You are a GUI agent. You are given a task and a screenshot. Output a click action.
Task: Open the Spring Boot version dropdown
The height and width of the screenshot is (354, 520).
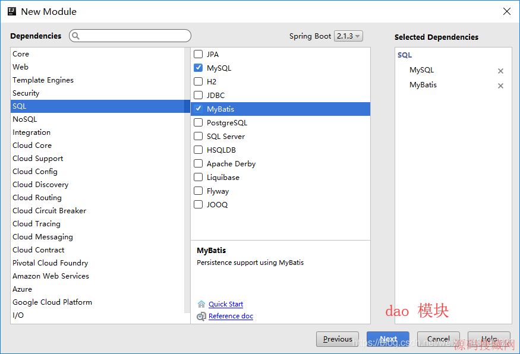tap(348, 36)
